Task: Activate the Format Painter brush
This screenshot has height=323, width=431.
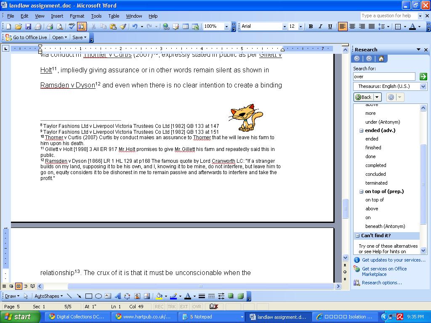Action: point(123,26)
